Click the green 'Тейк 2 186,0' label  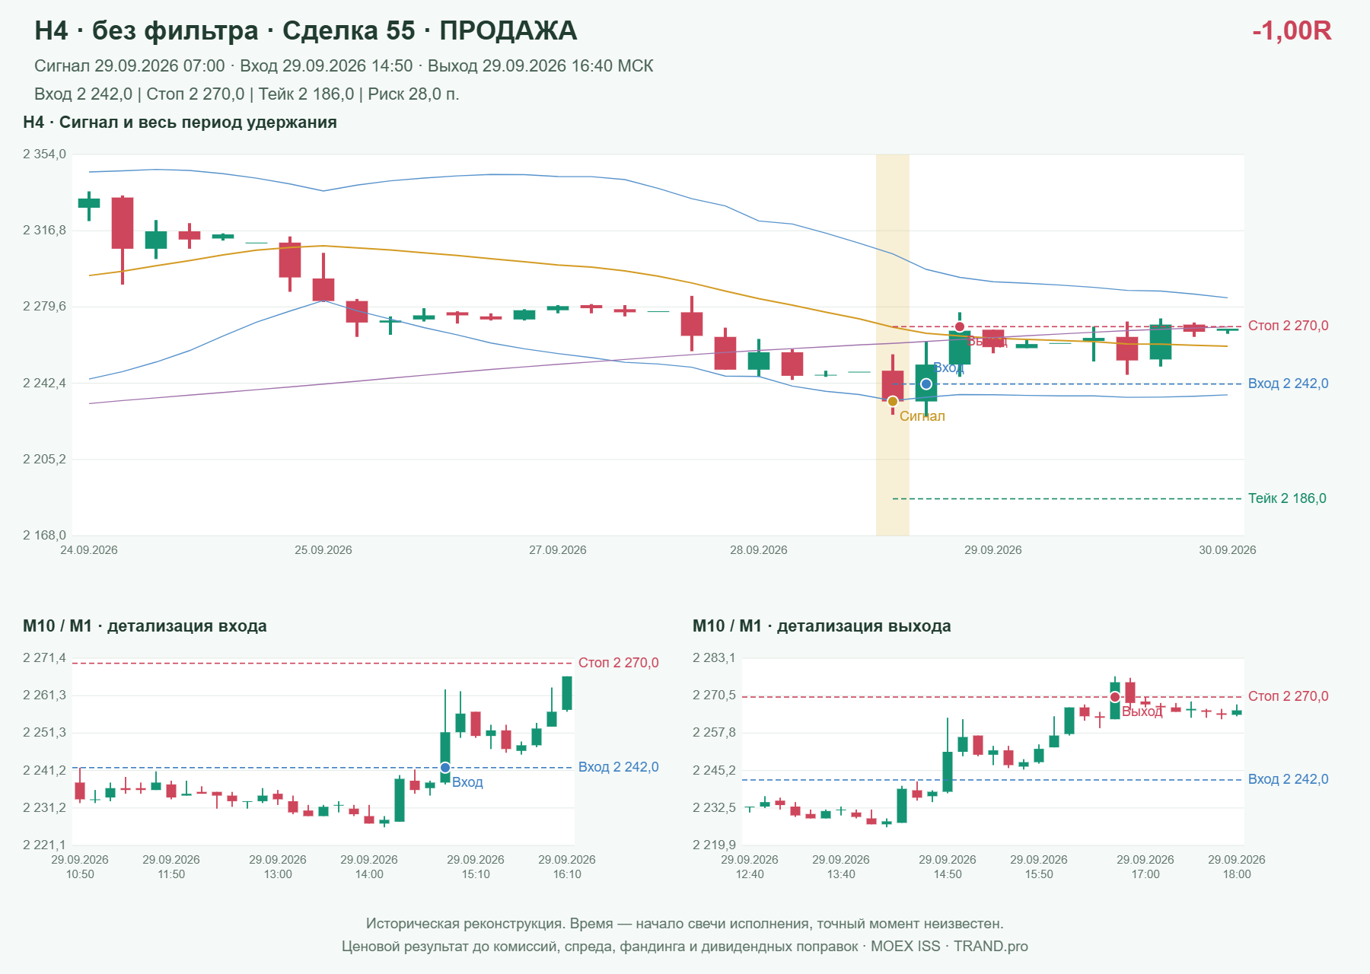coord(1287,498)
